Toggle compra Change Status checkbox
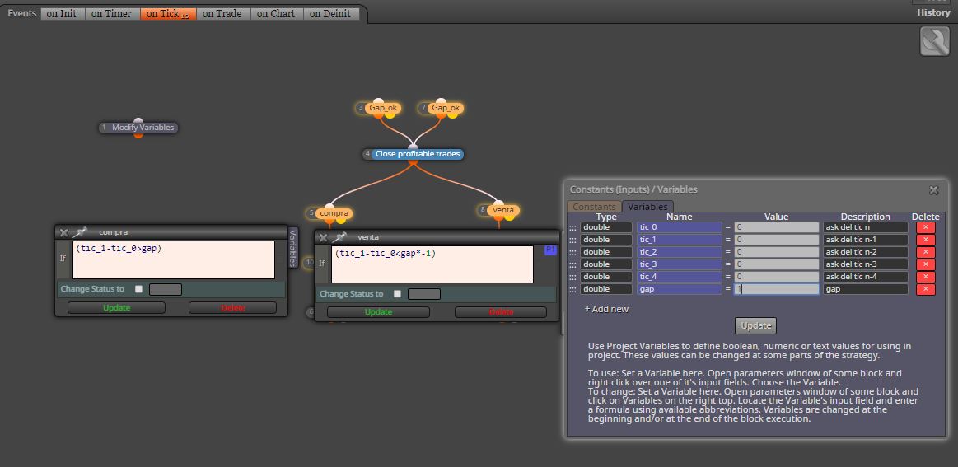The height and width of the screenshot is (467, 958). click(138, 289)
